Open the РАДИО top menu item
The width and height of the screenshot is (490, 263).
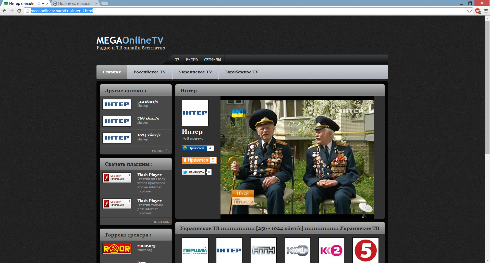click(x=192, y=60)
